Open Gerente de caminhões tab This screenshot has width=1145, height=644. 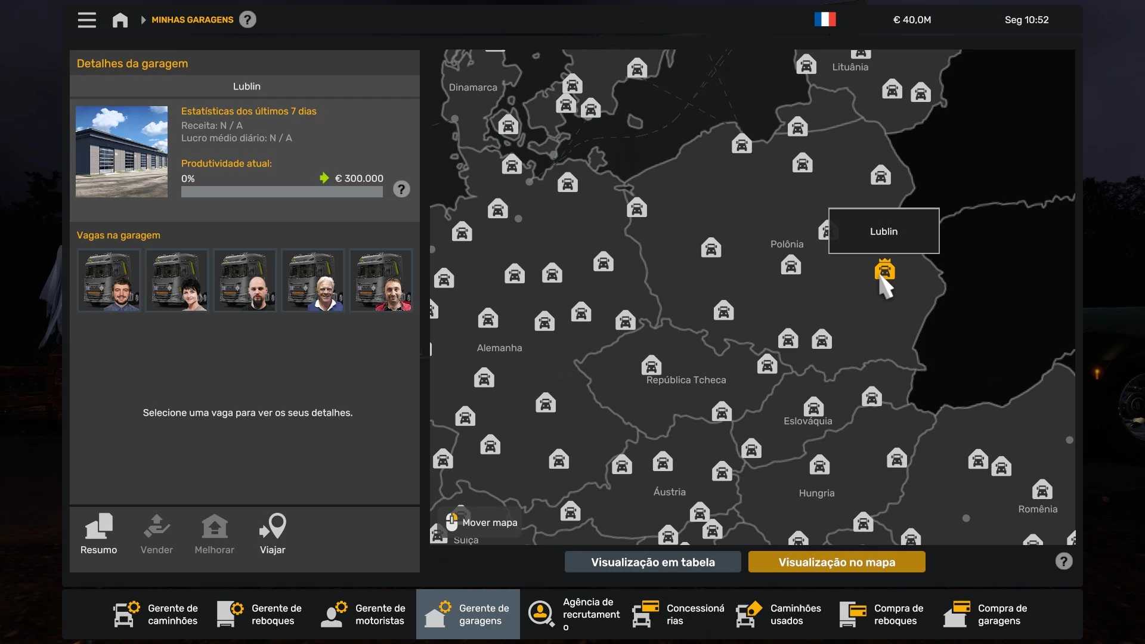(x=156, y=614)
